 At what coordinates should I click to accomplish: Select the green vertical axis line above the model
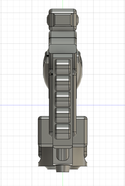coord(63,4)
